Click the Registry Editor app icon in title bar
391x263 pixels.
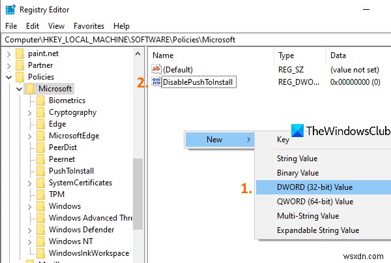(x=10, y=10)
